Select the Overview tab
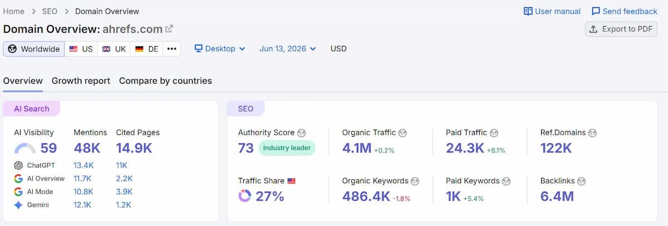668x226 pixels. click(x=23, y=81)
